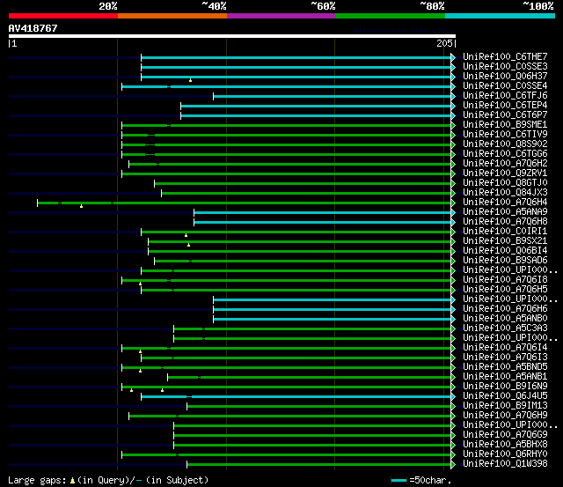The image size is (563, 487).
Task: Click the white AV418767 query sequence bar
Action: click(232, 36)
